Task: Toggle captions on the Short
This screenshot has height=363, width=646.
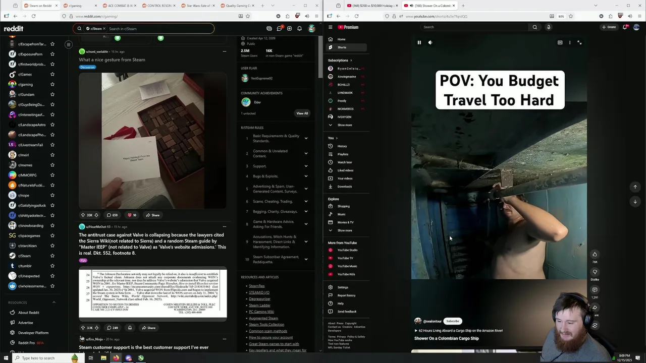Action: point(560,42)
